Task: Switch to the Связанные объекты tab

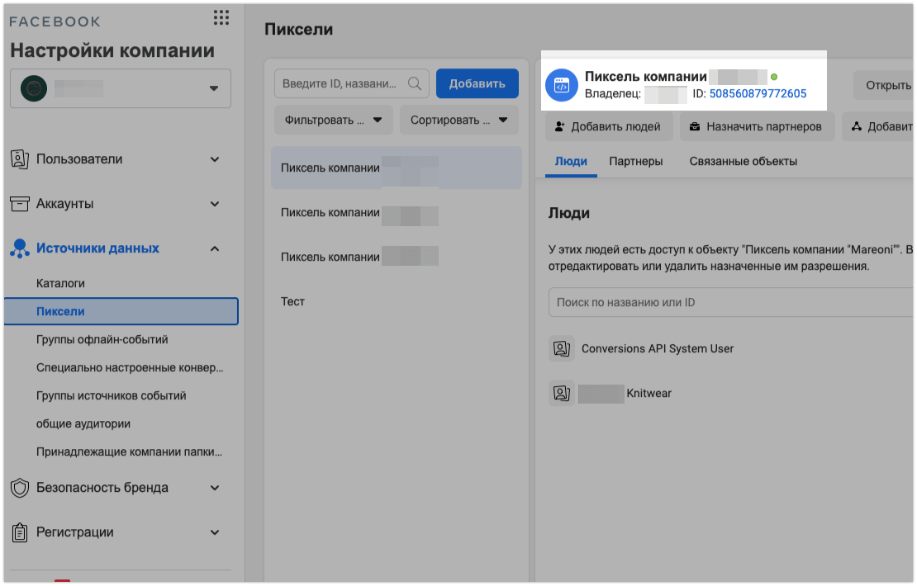Action: click(743, 162)
